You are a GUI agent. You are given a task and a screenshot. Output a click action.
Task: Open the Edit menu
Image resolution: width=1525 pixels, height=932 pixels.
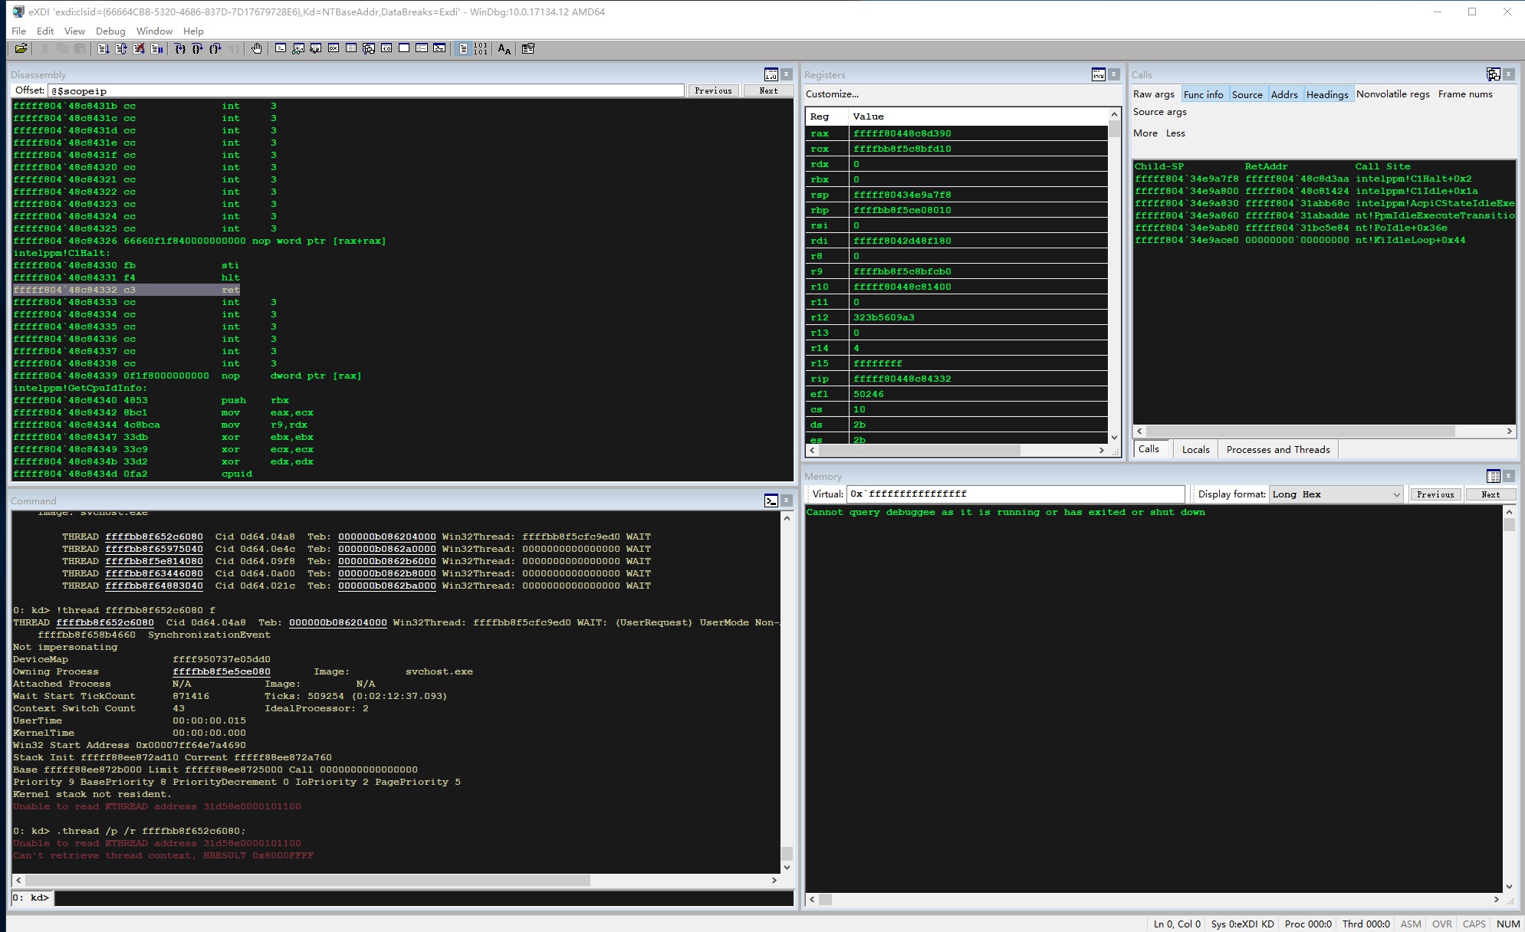pyautogui.click(x=45, y=31)
